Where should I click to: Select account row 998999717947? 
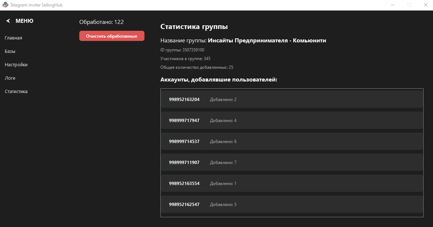(x=291, y=121)
